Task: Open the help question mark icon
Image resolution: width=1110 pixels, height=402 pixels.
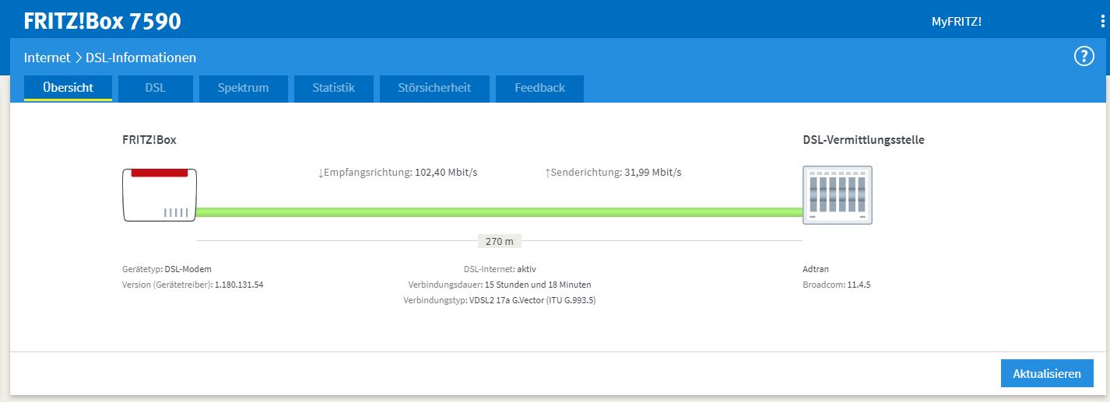Action: click(1084, 57)
